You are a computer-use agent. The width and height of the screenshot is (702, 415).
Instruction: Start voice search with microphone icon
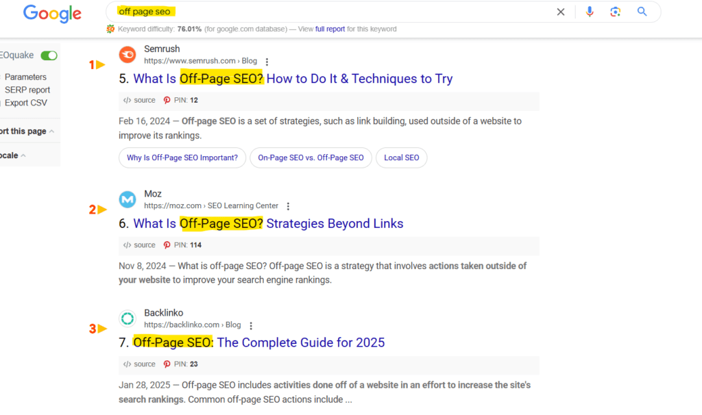[x=590, y=12]
